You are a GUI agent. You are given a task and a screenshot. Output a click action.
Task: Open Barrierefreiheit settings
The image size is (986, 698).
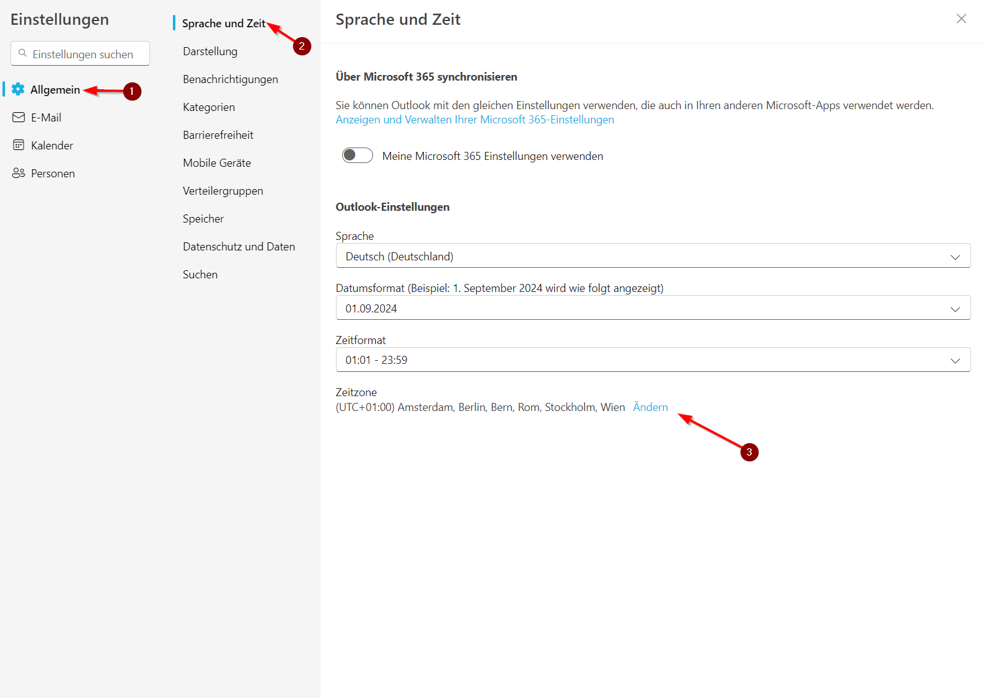coord(218,135)
